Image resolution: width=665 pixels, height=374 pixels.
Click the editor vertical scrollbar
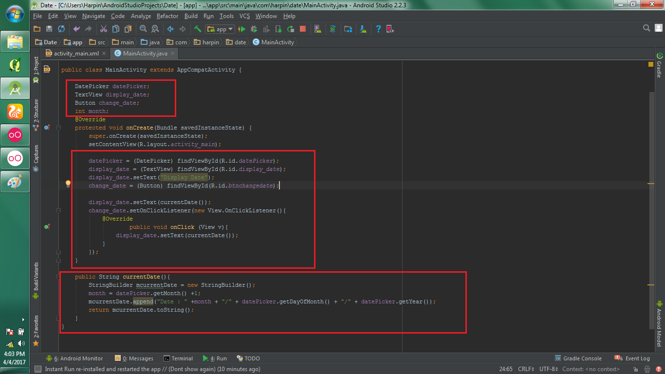pos(651,209)
